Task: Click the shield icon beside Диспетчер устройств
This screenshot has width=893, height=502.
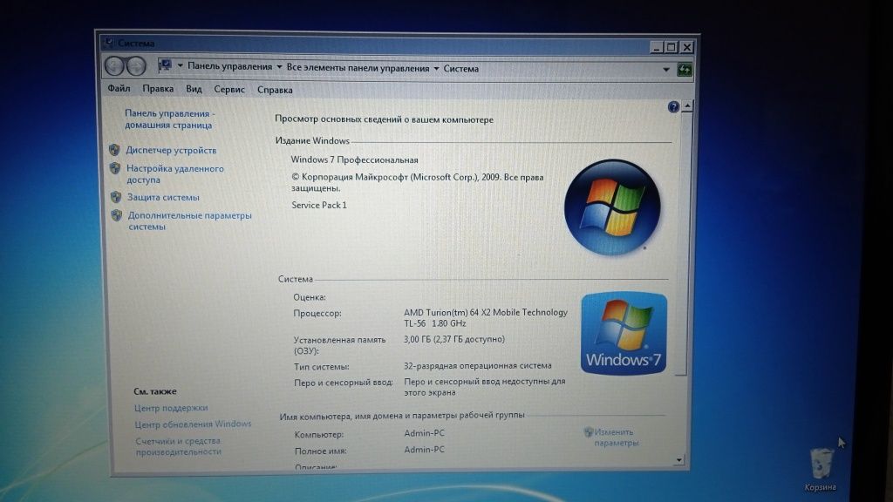Action: click(x=114, y=150)
